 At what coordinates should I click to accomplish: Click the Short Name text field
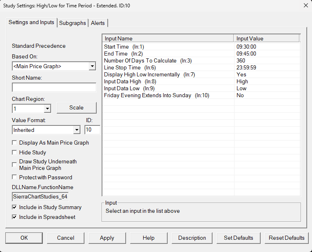point(54,87)
